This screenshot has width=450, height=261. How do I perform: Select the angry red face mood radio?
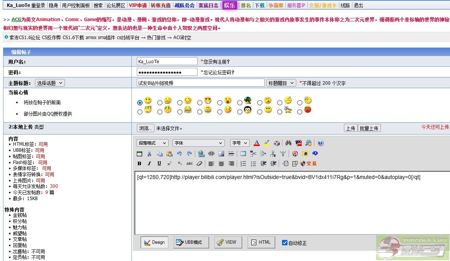pos(300,112)
